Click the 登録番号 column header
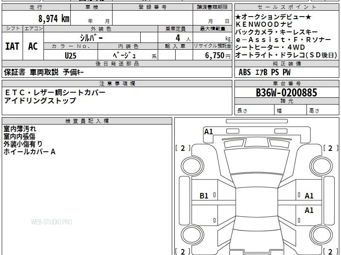Image resolution: width=341 pixels, height=255 pixels. [153, 7]
